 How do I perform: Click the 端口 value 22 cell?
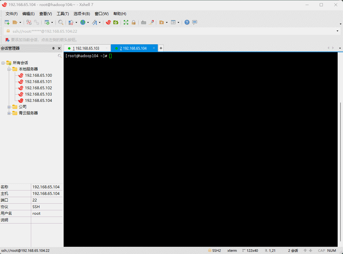point(47,200)
